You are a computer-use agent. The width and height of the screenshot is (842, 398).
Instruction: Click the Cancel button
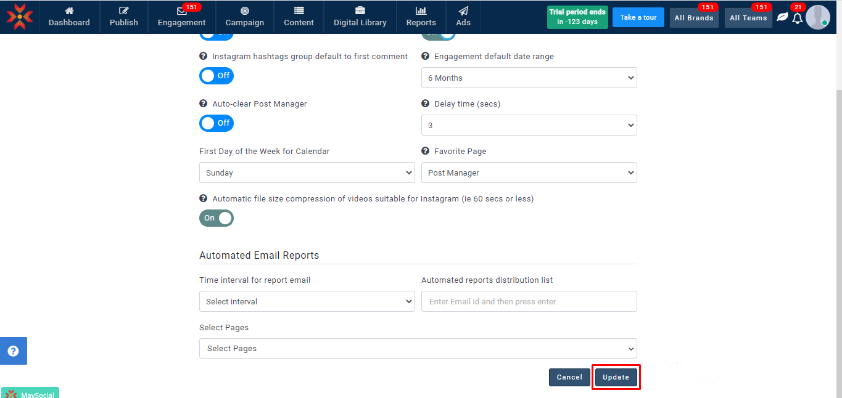(569, 377)
